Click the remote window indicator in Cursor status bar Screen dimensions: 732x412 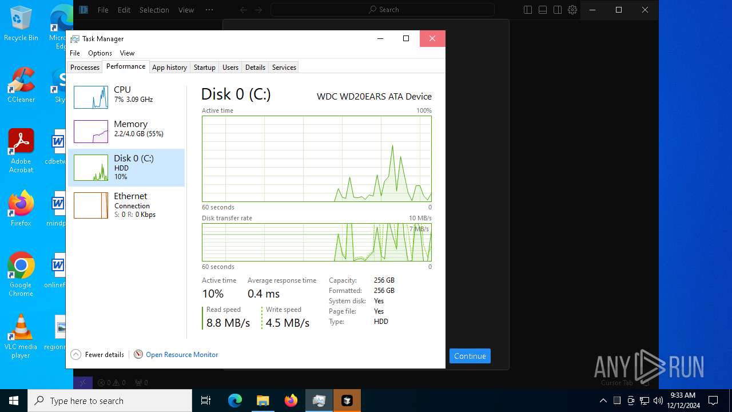[x=82, y=383]
